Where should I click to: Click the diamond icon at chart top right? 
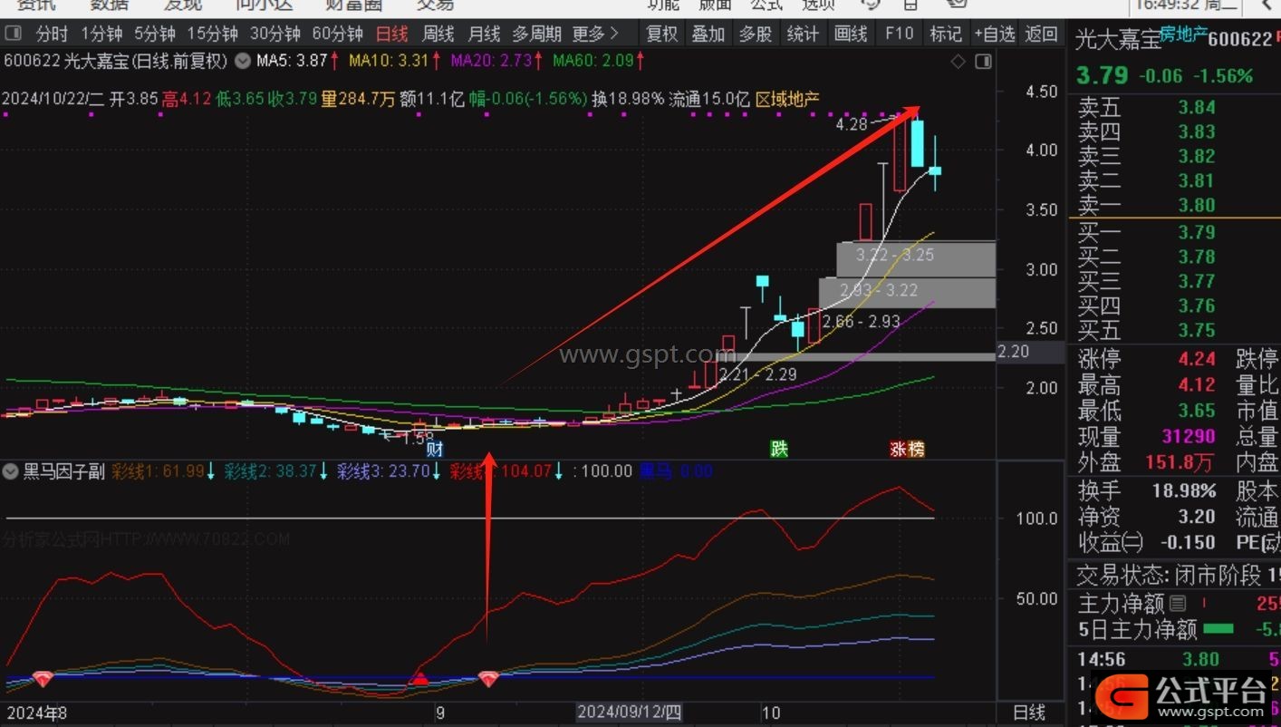(x=958, y=62)
